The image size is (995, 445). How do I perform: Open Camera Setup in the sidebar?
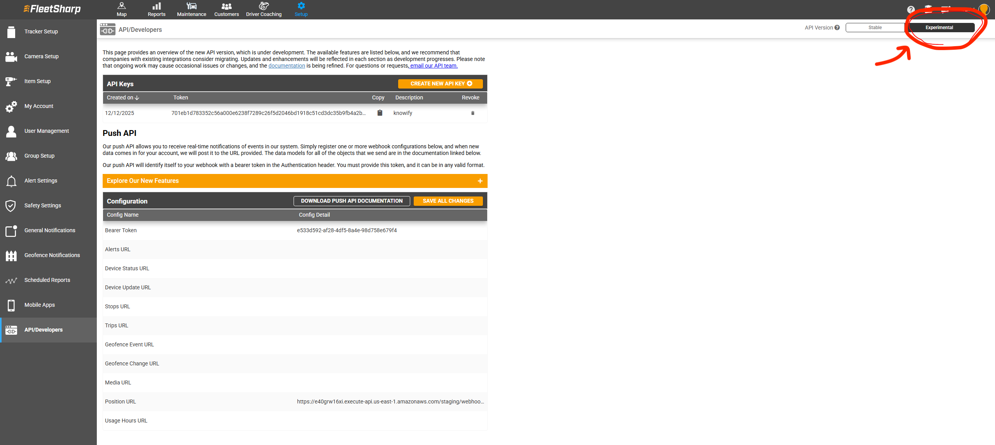pos(41,56)
